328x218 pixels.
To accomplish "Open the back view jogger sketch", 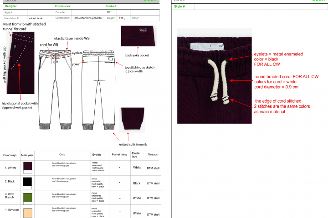I will coord(98,90).
